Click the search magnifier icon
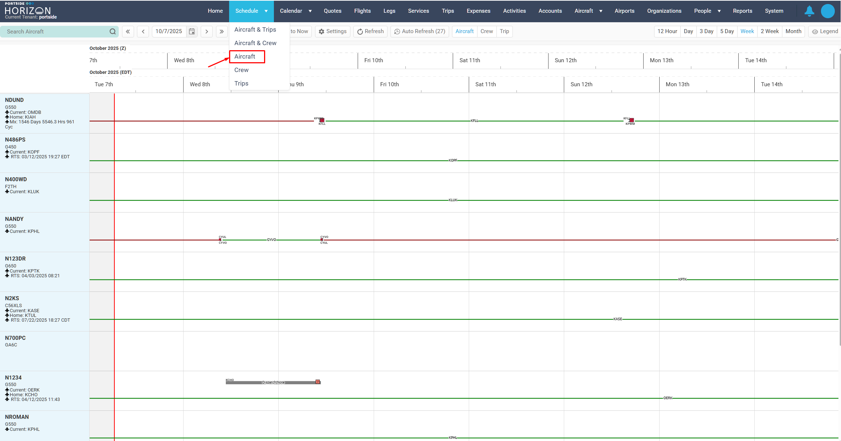The image size is (841, 441). [x=113, y=32]
